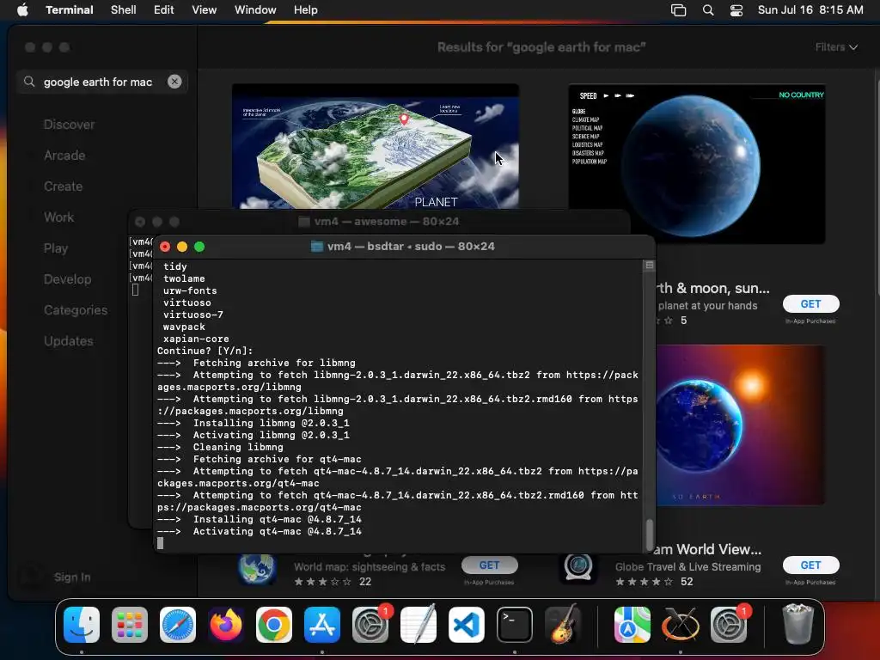Open Updates in App Store sidebar

[69, 340]
